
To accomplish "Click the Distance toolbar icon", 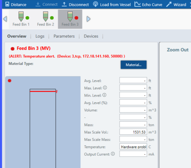I will [7, 4].
